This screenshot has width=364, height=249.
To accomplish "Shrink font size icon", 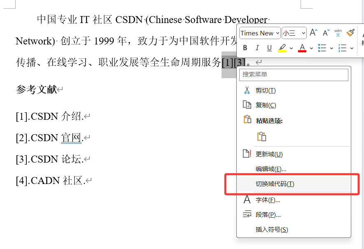I will click(x=326, y=33).
